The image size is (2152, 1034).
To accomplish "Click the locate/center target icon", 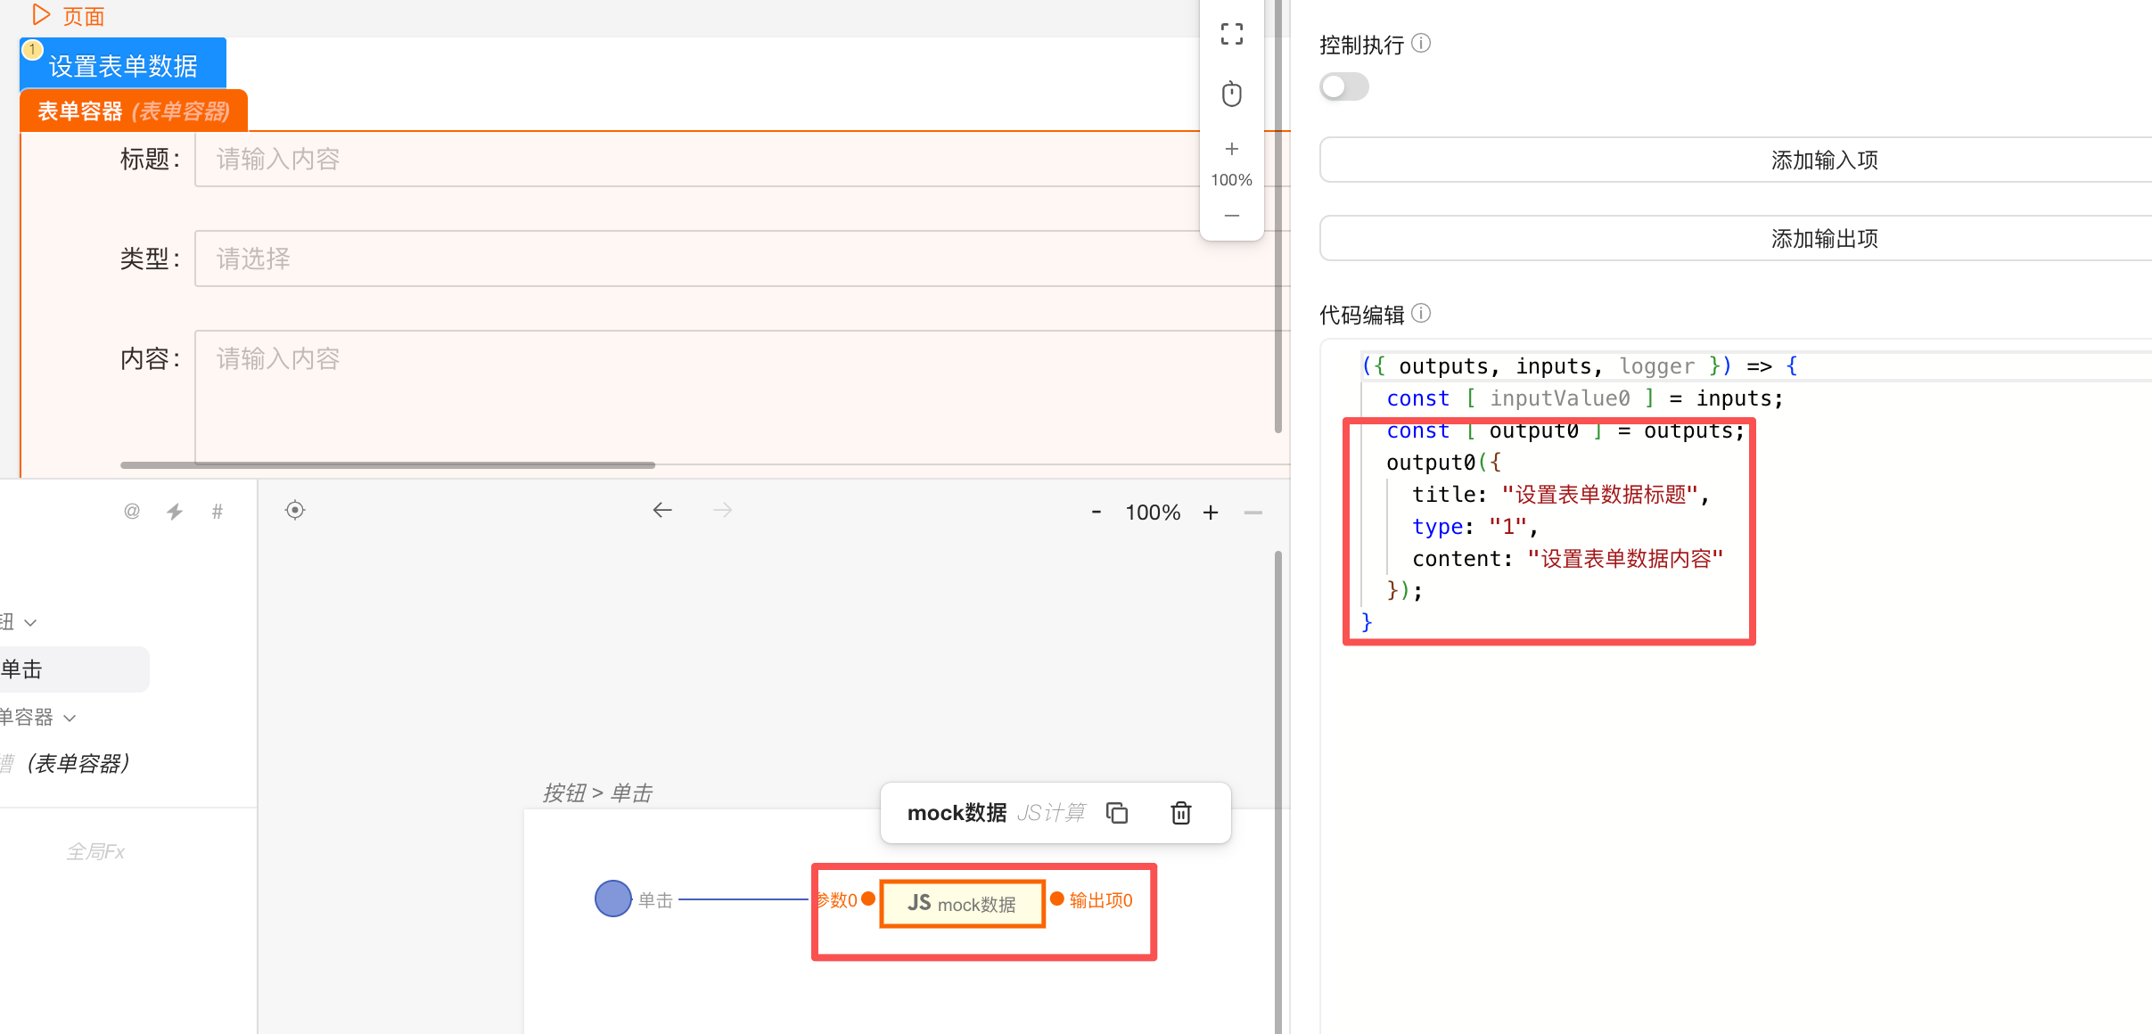I will coord(295,510).
